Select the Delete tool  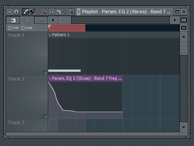38,12
